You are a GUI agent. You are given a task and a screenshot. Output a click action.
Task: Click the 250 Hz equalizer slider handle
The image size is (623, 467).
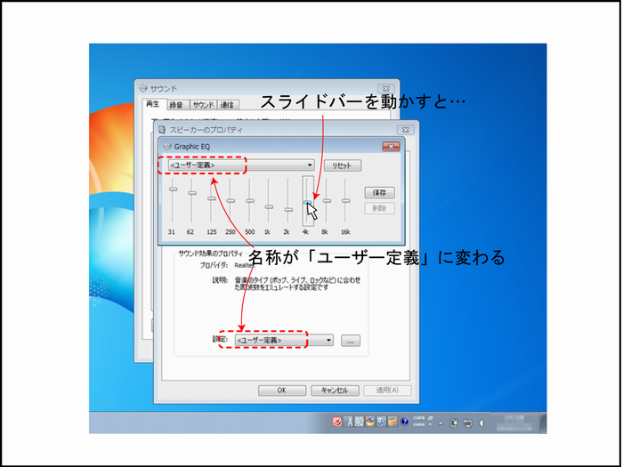[x=231, y=200]
